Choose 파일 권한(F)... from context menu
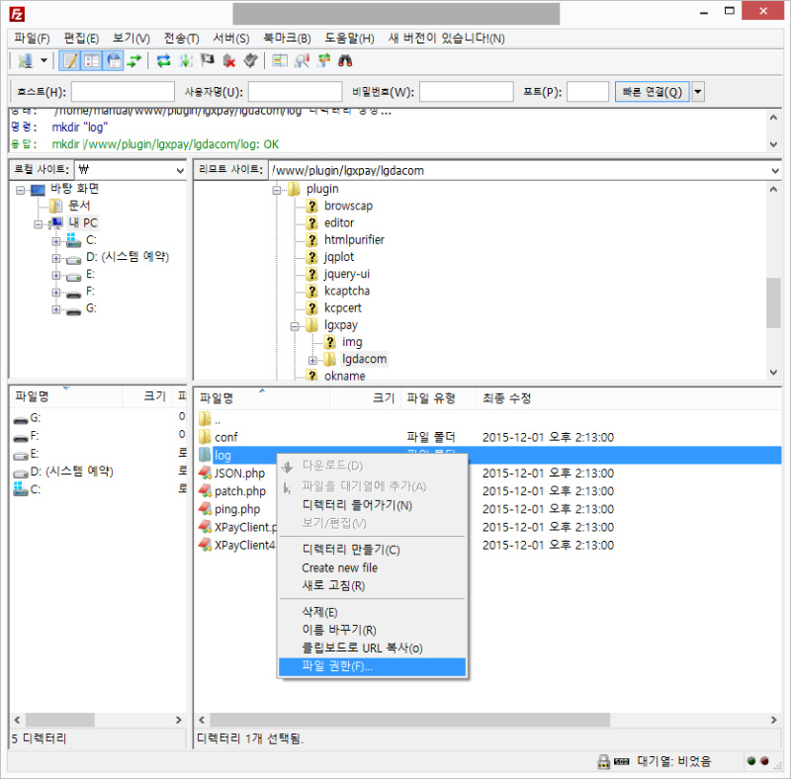The height and width of the screenshot is (779, 791). (373, 666)
